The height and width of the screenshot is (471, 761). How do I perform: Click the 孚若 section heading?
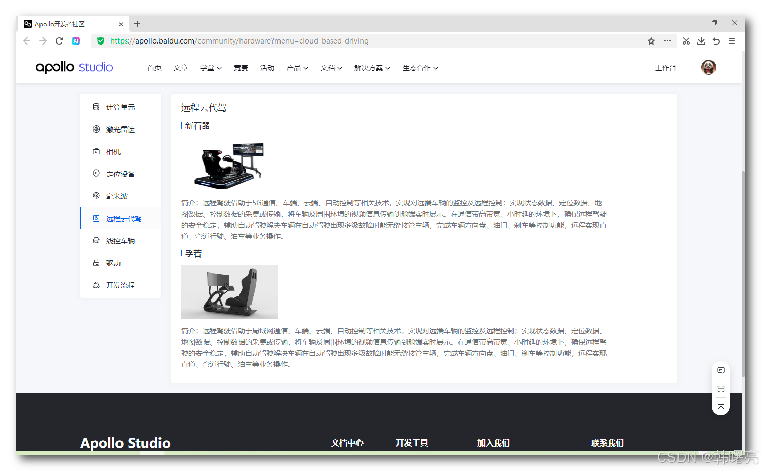193,253
